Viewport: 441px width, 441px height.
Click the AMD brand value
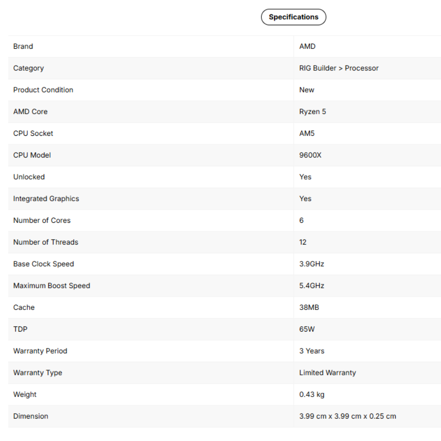coord(307,46)
